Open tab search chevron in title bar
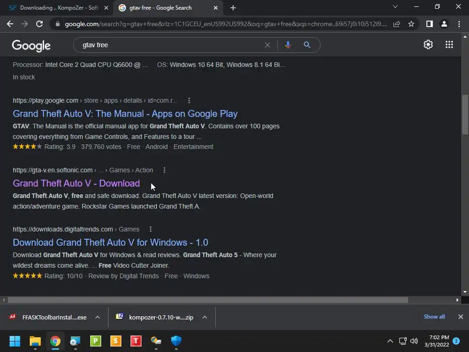The width and height of the screenshot is (469, 352). [x=395, y=6]
